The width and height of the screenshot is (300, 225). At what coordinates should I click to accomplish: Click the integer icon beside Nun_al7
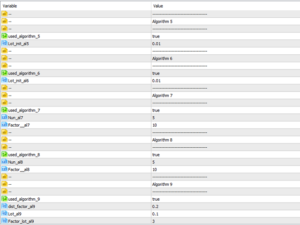point(4,118)
